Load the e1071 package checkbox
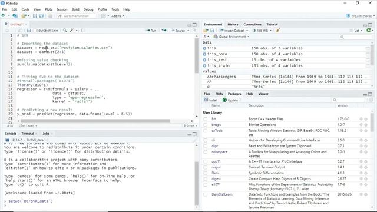 [206, 184]
